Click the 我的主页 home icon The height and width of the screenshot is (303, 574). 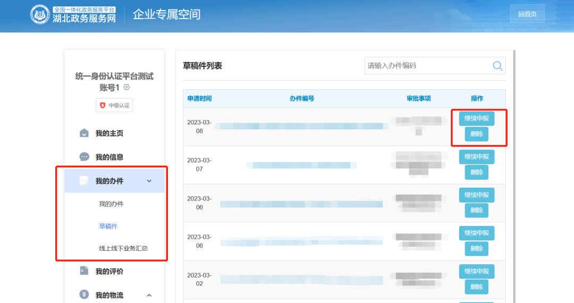[x=84, y=133]
